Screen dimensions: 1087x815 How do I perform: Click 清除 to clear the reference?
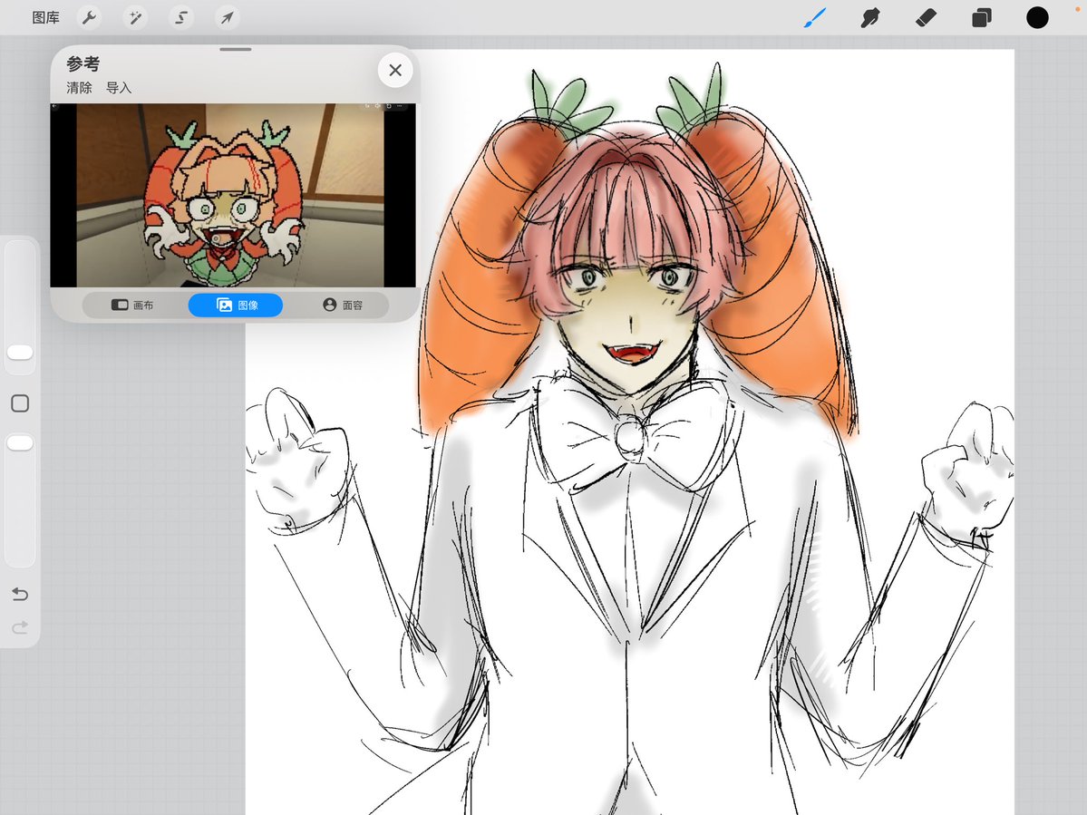(x=79, y=87)
